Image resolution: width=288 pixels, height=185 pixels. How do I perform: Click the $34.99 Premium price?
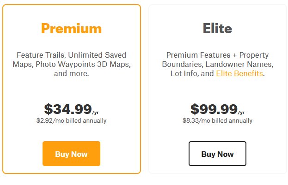(x=68, y=109)
